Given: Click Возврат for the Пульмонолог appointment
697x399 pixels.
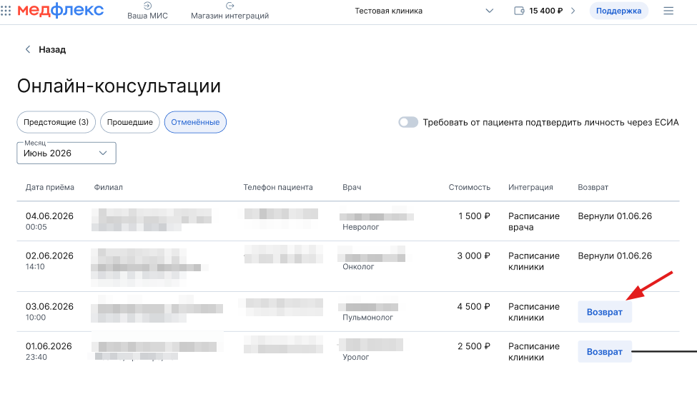Looking at the screenshot, I should pyautogui.click(x=604, y=312).
